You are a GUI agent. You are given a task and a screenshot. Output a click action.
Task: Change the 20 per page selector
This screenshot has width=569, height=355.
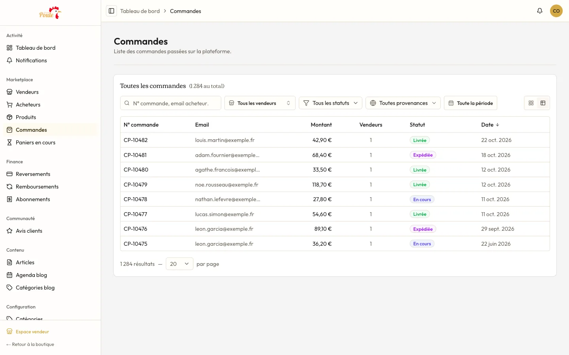click(x=179, y=264)
